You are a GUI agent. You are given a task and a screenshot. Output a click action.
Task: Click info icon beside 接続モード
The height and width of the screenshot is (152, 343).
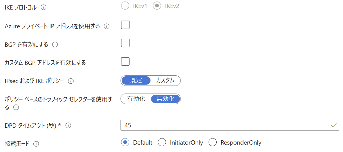[x=36, y=144]
